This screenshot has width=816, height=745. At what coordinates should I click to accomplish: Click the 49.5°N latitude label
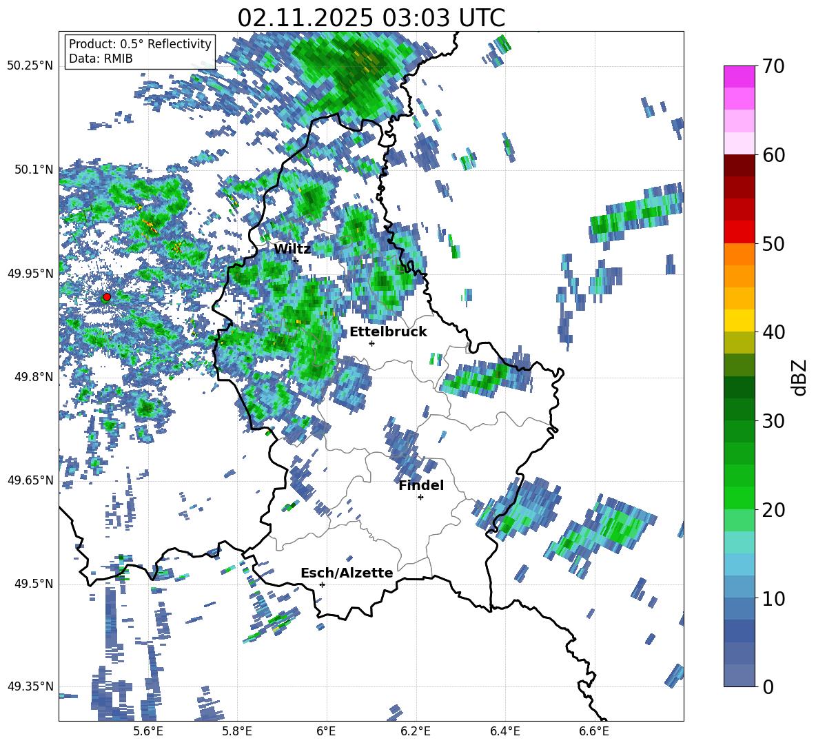(x=33, y=584)
